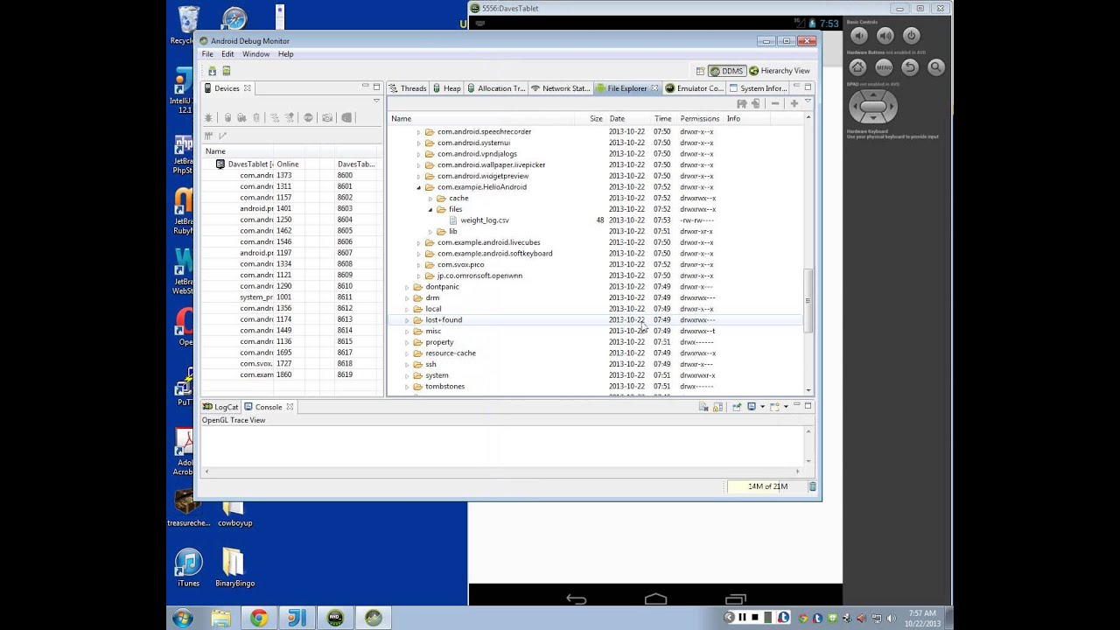Switch to the Emulator Control tab
This screenshot has width=1120, height=630.
click(x=695, y=88)
